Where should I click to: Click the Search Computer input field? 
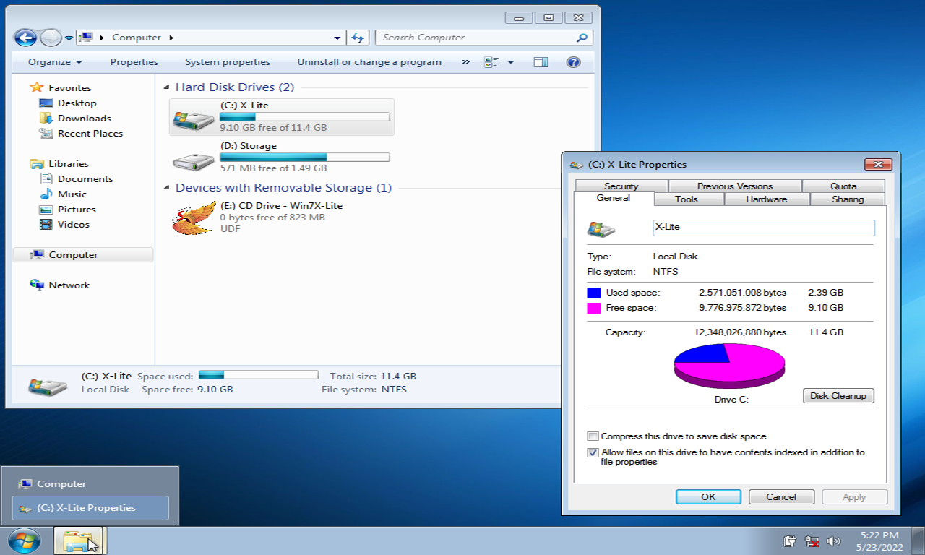point(483,38)
